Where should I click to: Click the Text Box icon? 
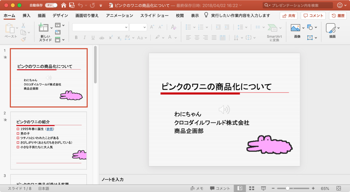pyautogui.click(x=310, y=38)
